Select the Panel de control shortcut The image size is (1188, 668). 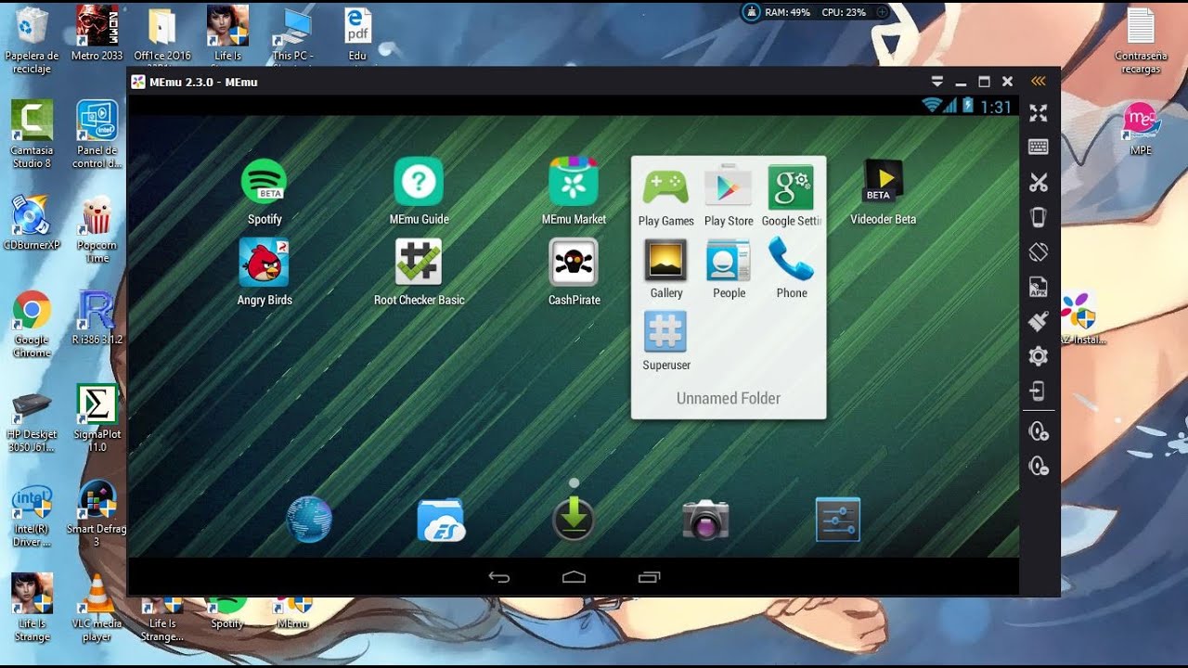click(97, 135)
